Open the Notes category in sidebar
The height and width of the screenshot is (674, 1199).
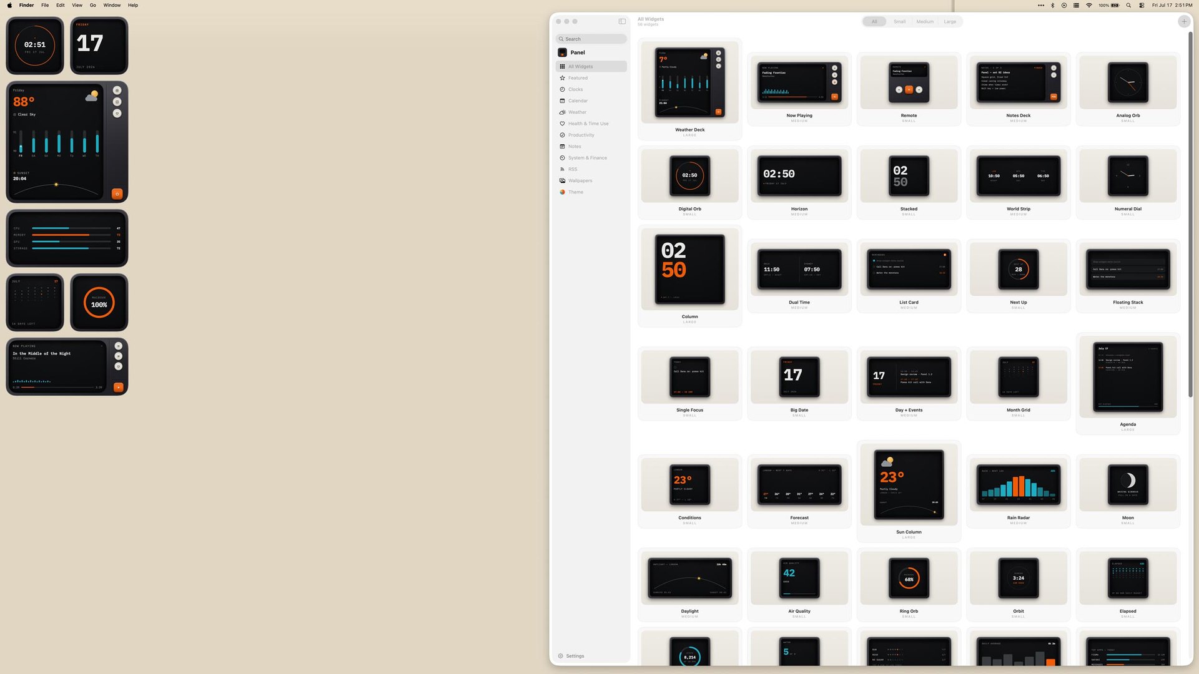[x=591, y=146]
